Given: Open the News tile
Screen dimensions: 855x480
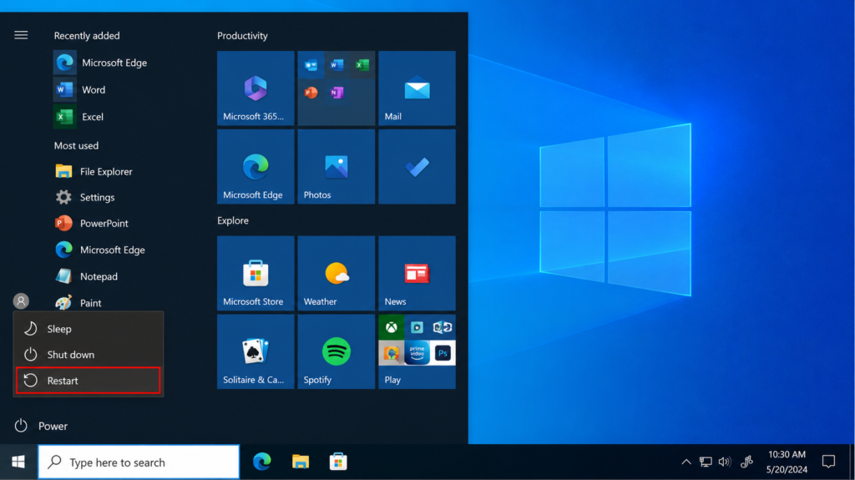Looking at the screenshot, I should 417,273.
